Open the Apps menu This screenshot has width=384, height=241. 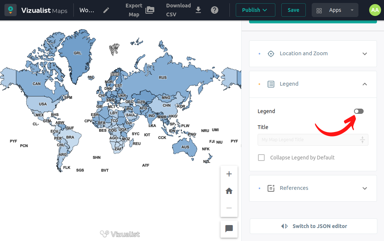tap(335, 10)
